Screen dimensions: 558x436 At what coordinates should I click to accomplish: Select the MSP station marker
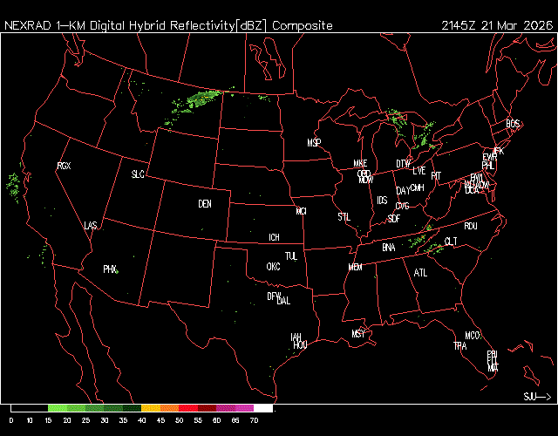click(314, 142)
